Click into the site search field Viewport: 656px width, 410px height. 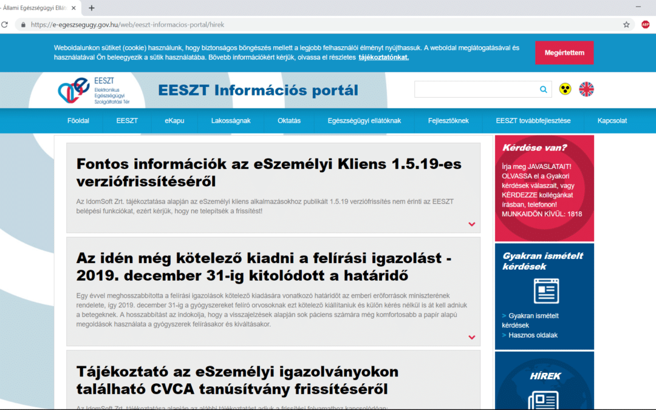[x=476, y=89]
